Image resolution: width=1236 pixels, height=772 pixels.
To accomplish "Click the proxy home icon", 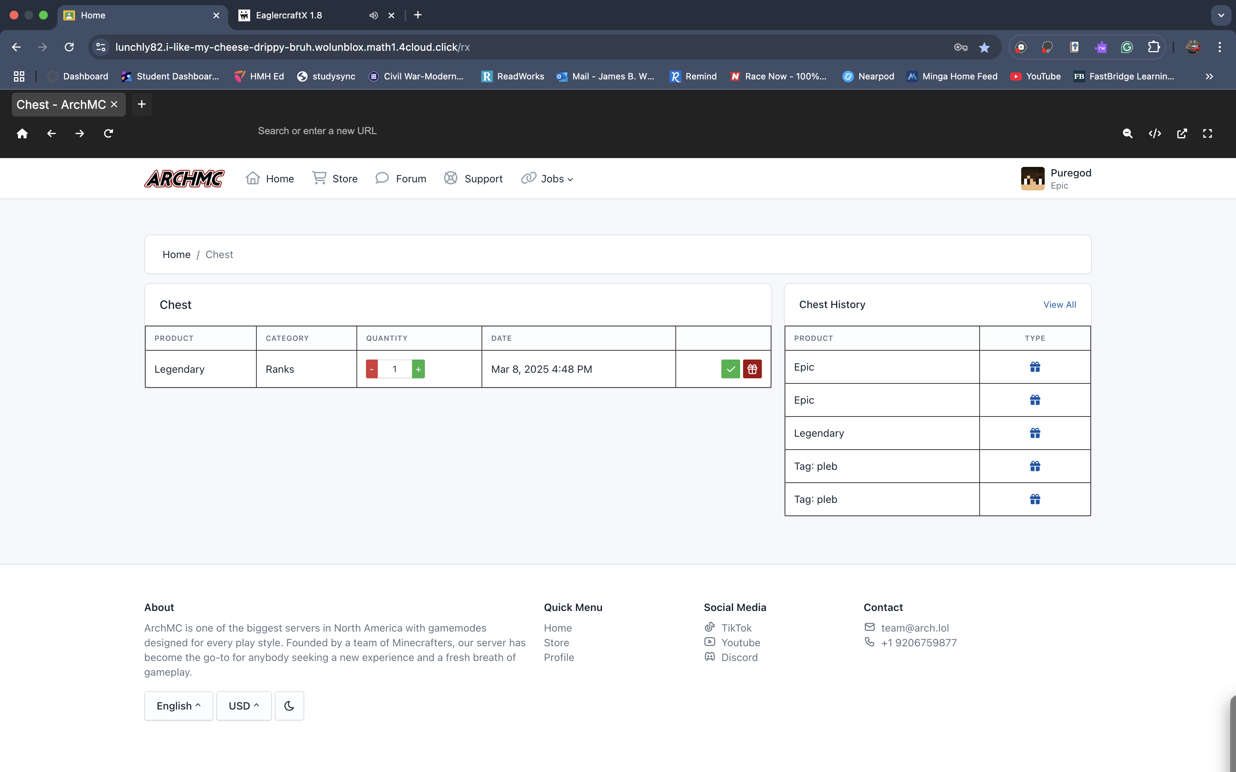I will [22, 133].
